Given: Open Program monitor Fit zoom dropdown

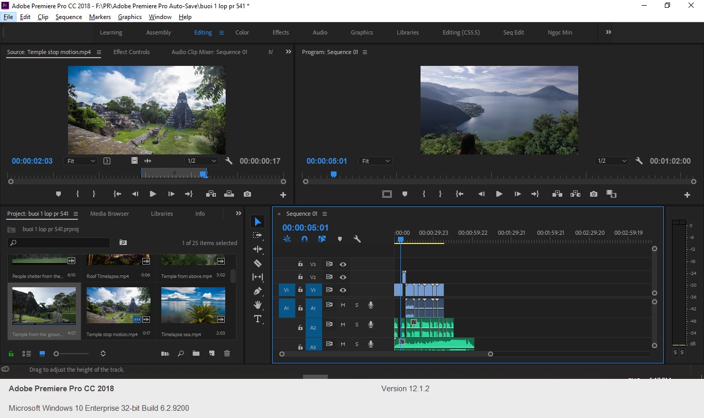Looking at the screenshot, I should click(x=375, y=161).
